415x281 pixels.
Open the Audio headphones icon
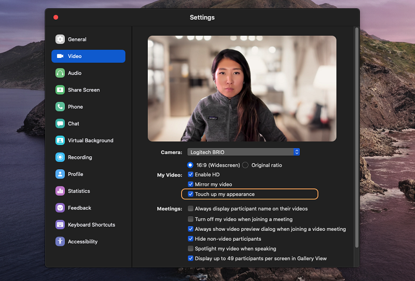[60, 73]
